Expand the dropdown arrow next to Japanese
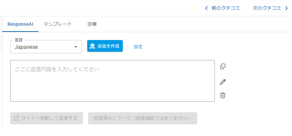 (x=76, y=47)
